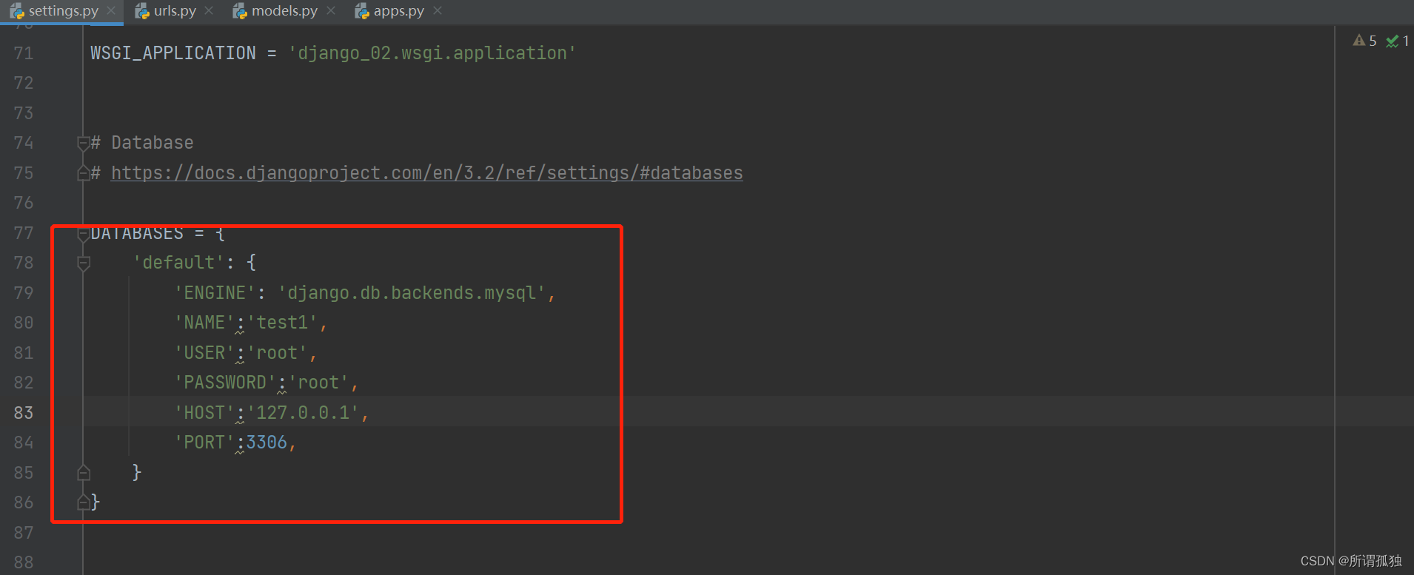Click fold end marker at line 75

pyautogui.click(x=84, y=173)
